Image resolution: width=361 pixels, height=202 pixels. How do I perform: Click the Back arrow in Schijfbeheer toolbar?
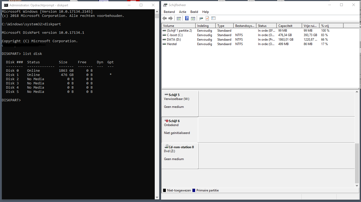[165, 18]
